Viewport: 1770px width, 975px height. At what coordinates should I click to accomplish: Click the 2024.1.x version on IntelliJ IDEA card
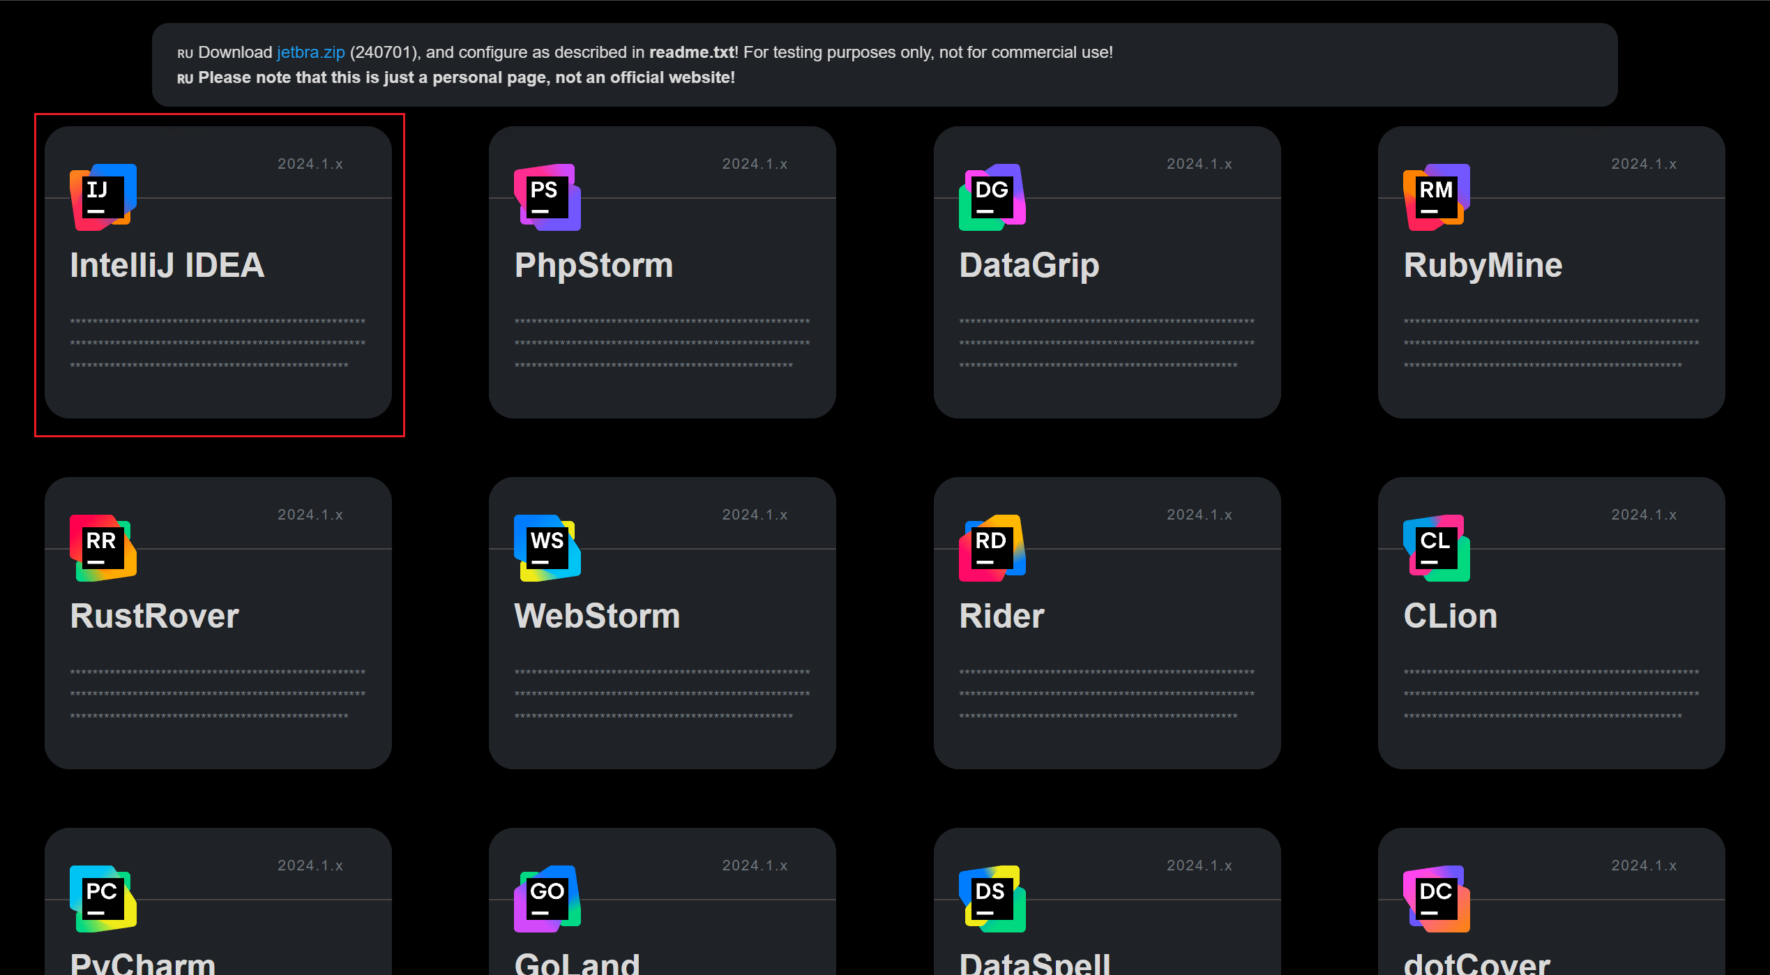click(310, 164)
